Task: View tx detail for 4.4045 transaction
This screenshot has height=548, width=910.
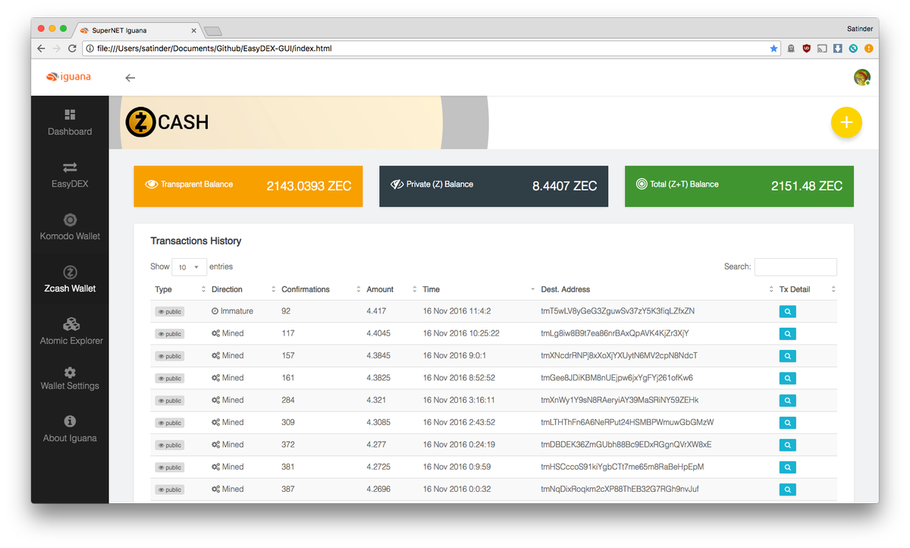Action: coord(787,333)
